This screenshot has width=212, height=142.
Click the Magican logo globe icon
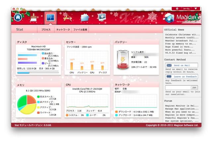(x=169, y=17)
